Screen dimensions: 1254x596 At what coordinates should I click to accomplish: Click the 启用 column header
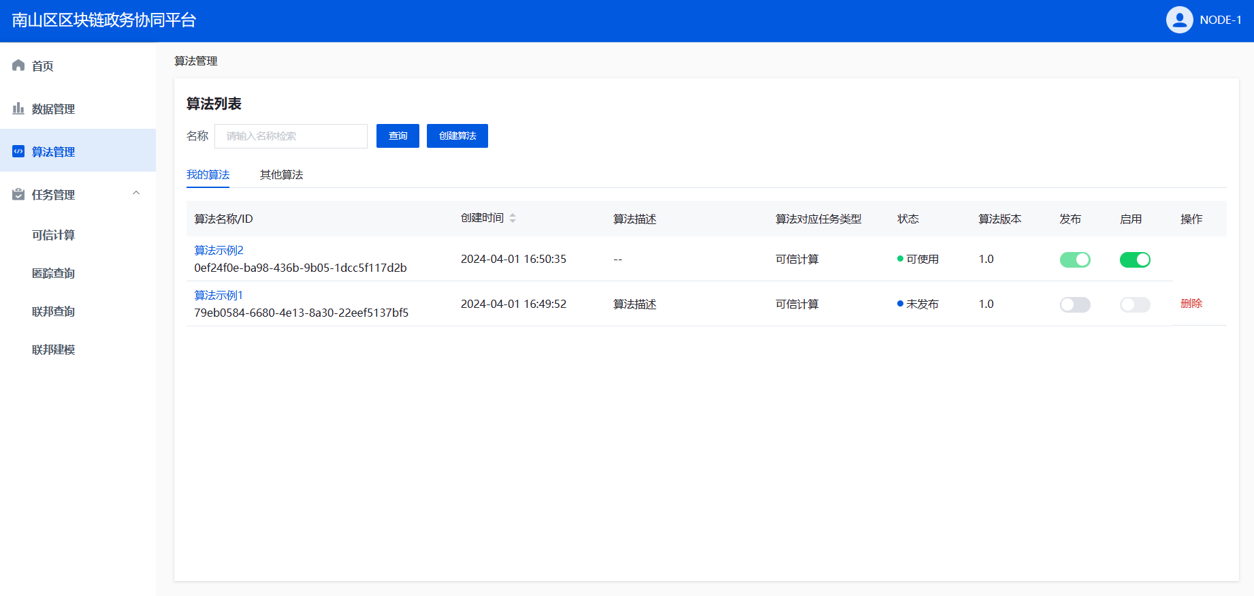click(1131, 219)
